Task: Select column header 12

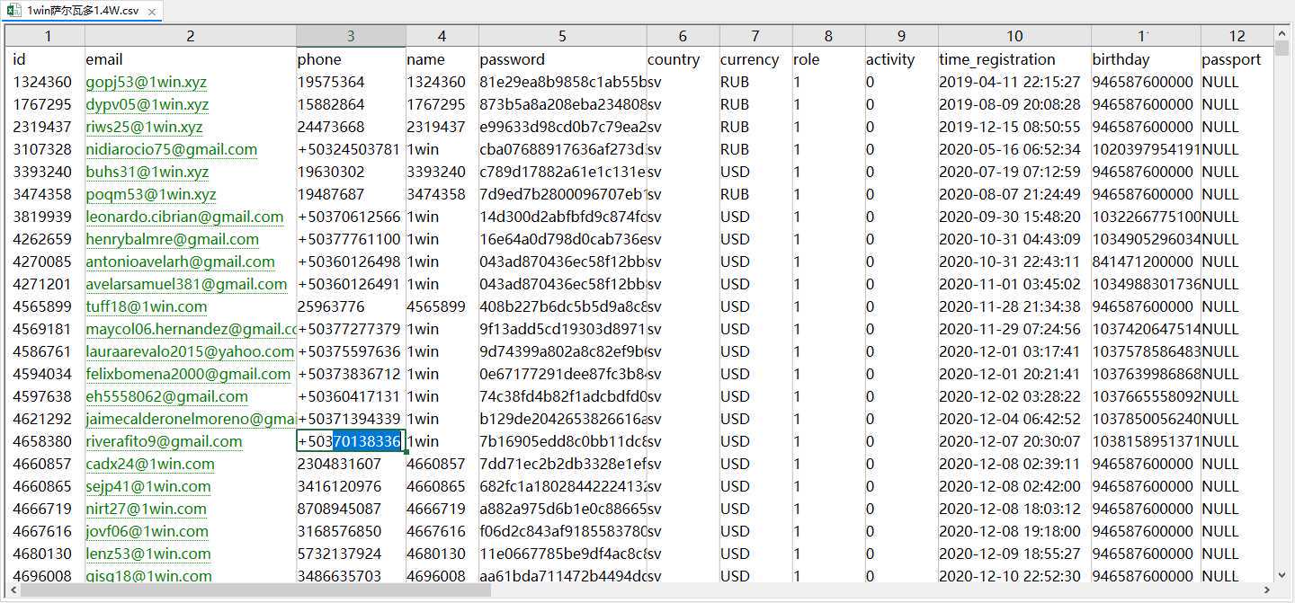Action: (1237, 36)
